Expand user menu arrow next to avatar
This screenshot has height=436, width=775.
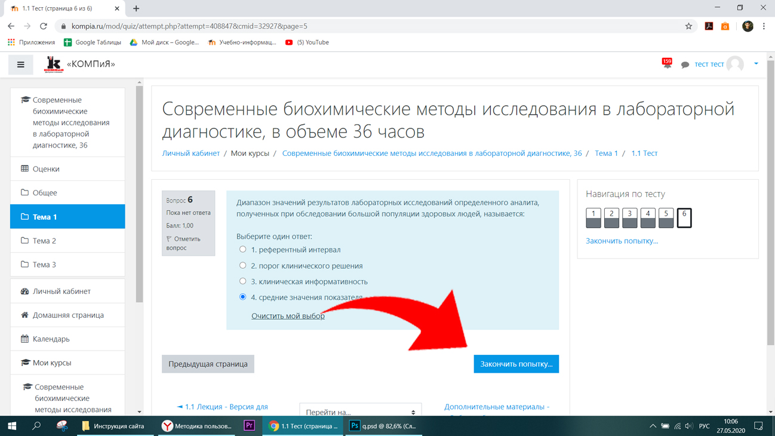(756, 64)
